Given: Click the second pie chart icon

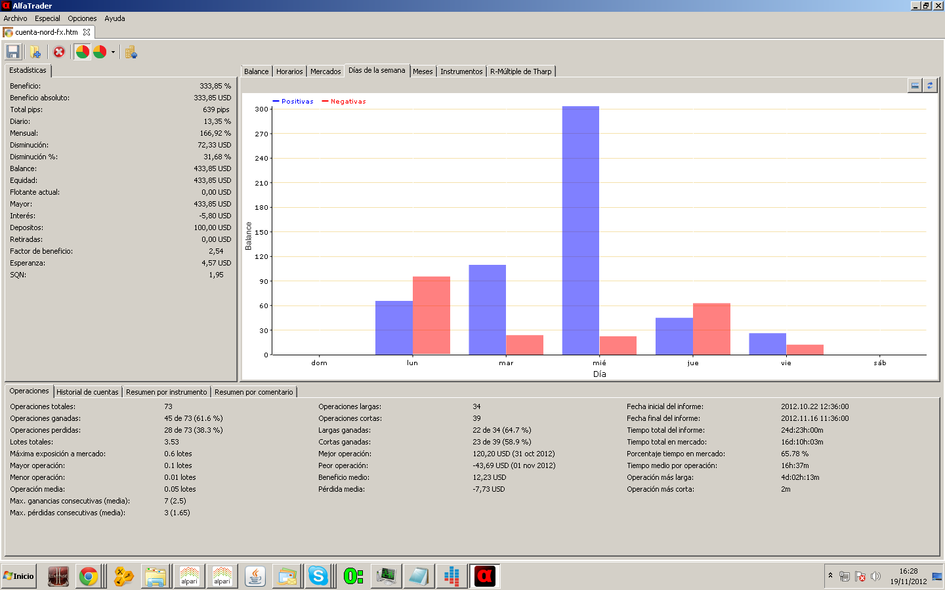Looking at the screenshot, I should point(100,52).
